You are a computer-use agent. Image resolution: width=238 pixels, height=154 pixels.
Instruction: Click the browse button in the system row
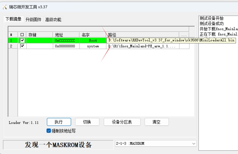(x=184, y=46)
